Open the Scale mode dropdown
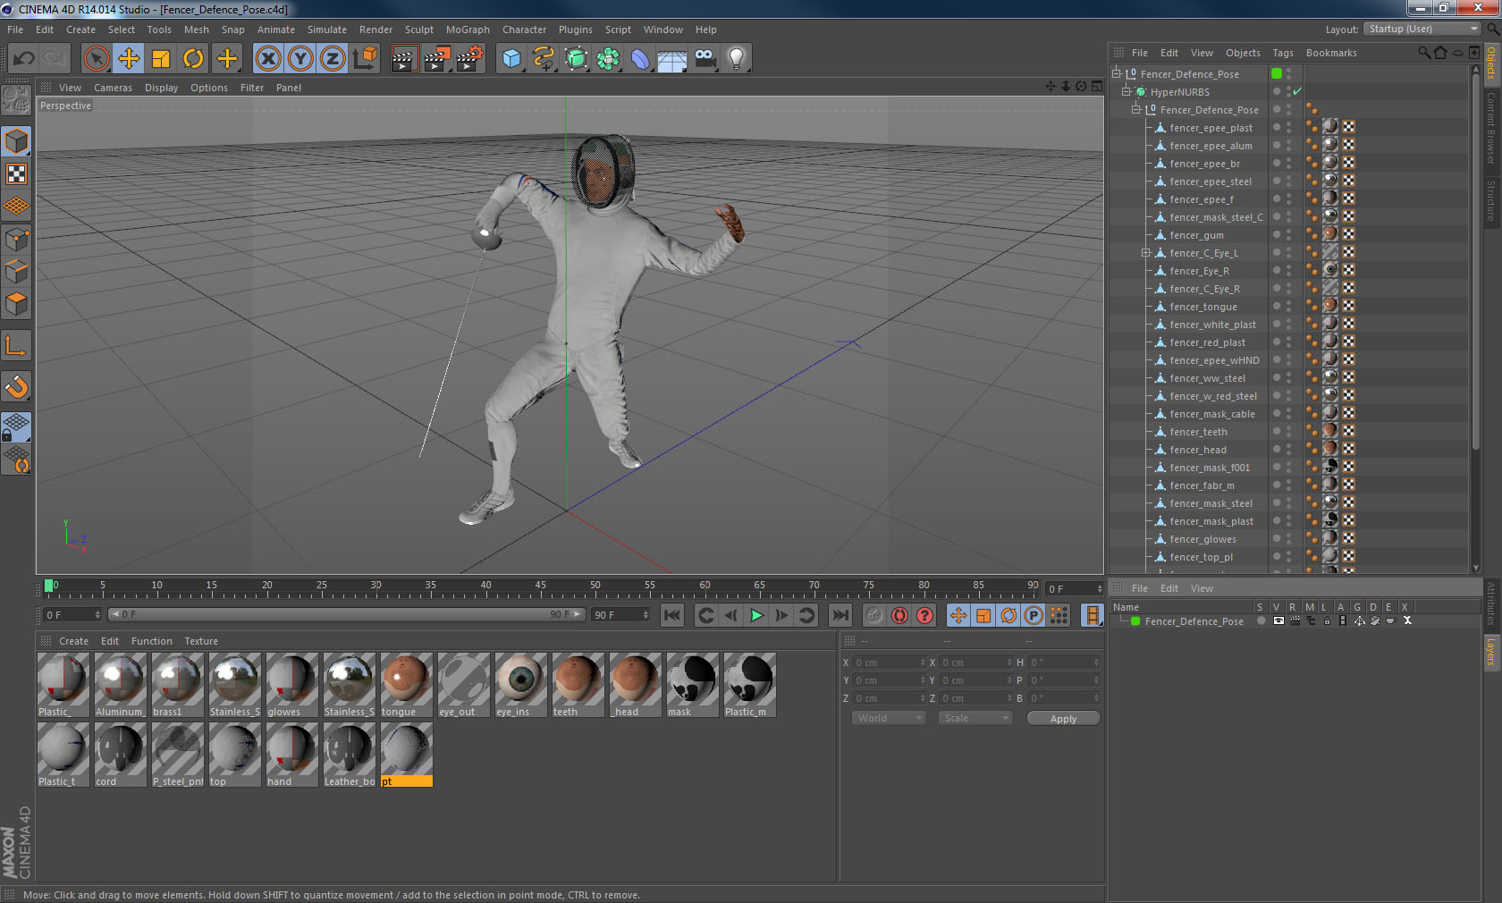1502x903 pixels. (975, 718)
